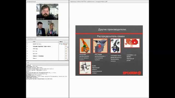Click the Чат panel header
The image size is (175, 98).
(47, 62)
